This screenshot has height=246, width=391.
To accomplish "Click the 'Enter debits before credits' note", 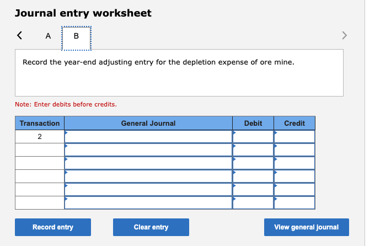I will [x=66, y=104].
